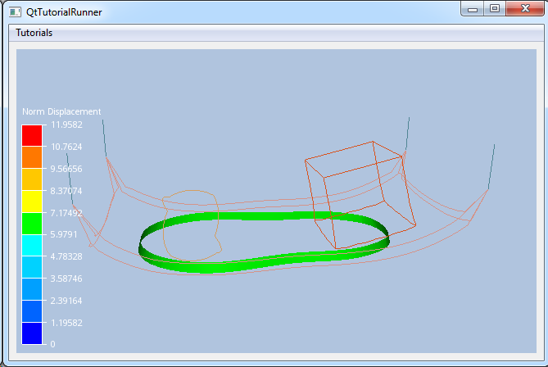This screenshot has height=367, width=548.
Task: Click the Norm Displacement legend title
Action: [61, 111]
